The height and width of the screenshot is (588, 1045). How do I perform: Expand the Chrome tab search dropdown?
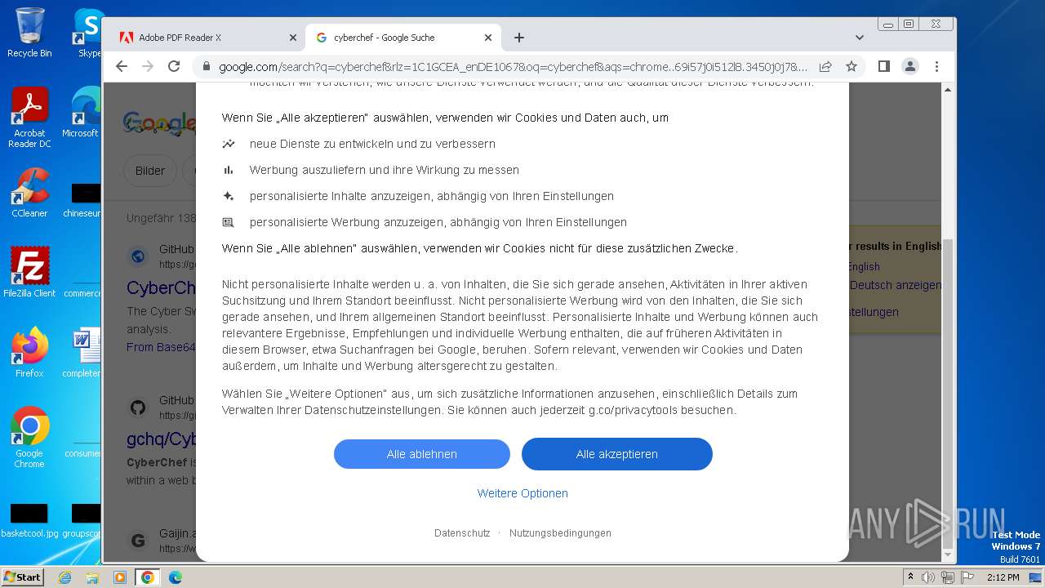(859, 38)
